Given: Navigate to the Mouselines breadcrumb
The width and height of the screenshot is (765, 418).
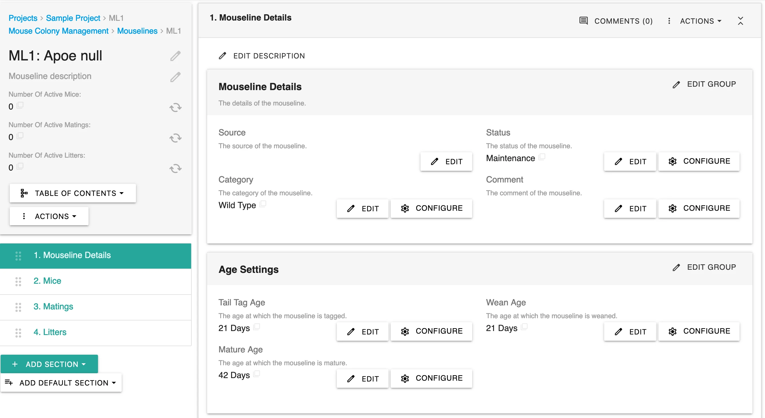Looking at the screenshot, I should 137,31.
